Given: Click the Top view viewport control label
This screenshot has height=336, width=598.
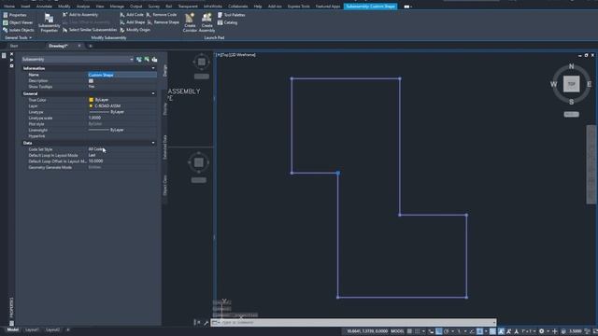Looking at the screenshot, I should point(223,55).
